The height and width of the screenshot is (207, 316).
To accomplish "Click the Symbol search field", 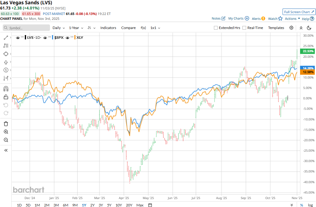I will click(x=27, y=28).
